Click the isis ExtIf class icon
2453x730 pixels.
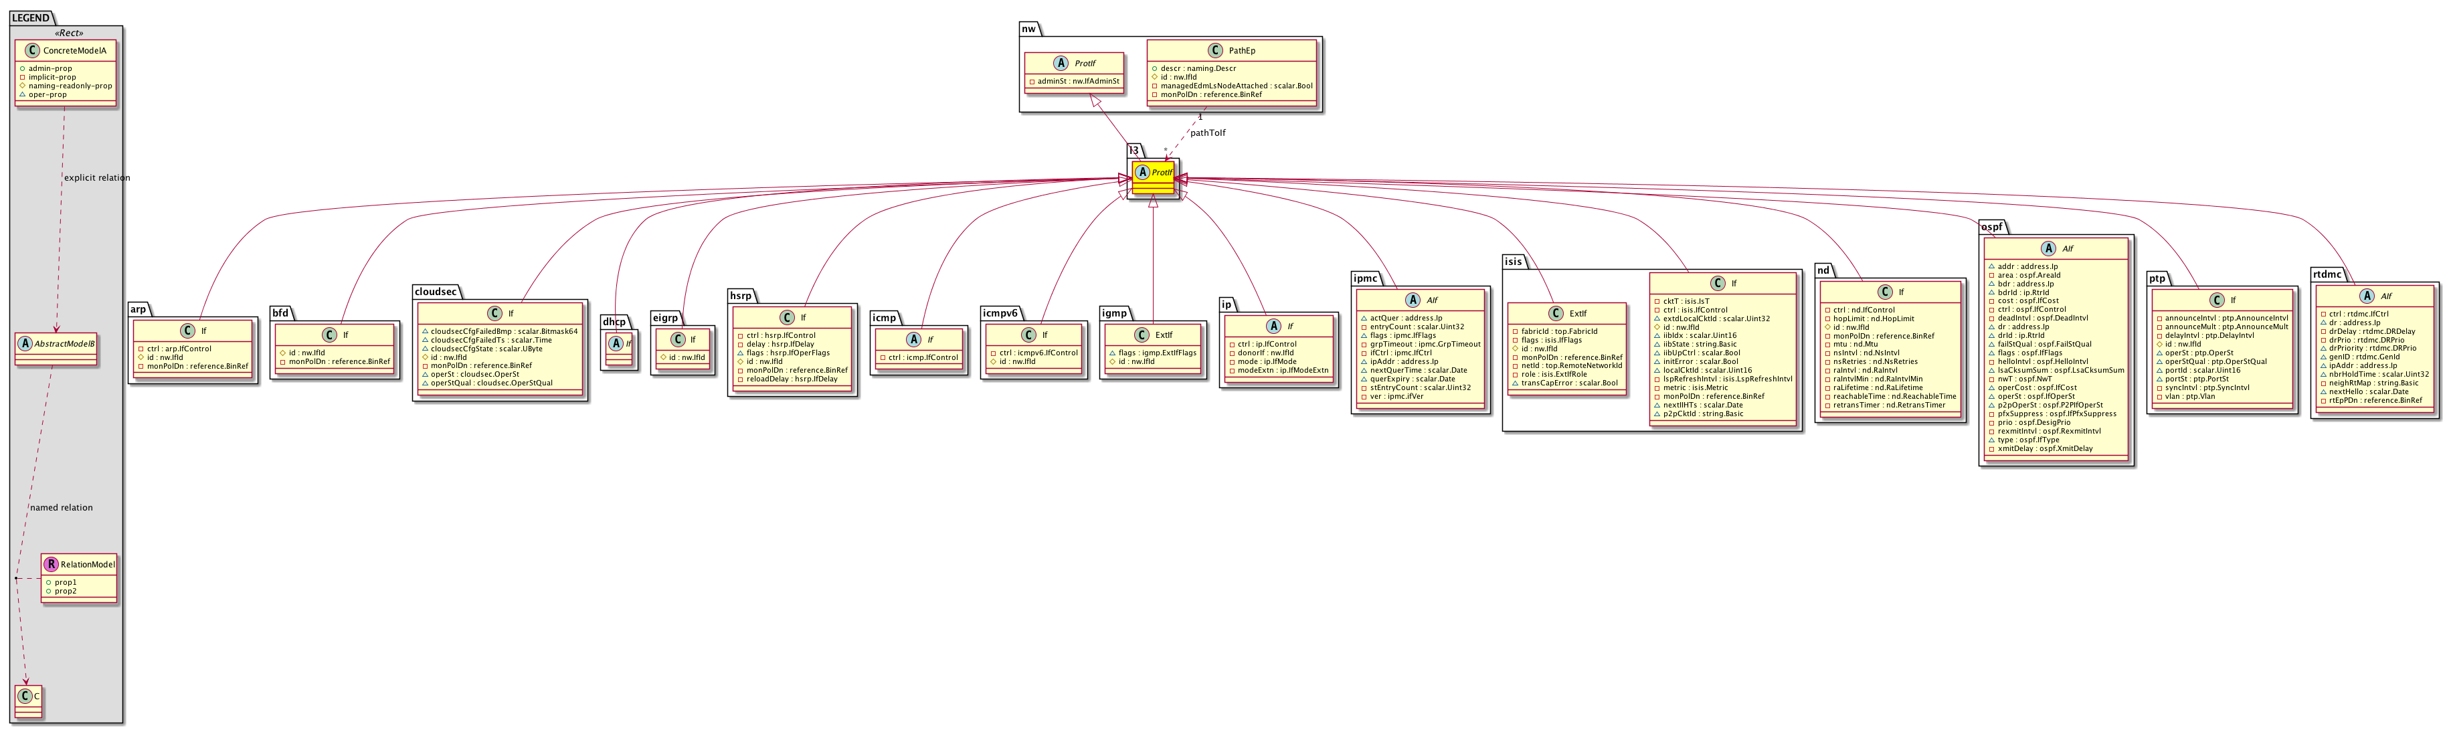tap(1555, 313)
